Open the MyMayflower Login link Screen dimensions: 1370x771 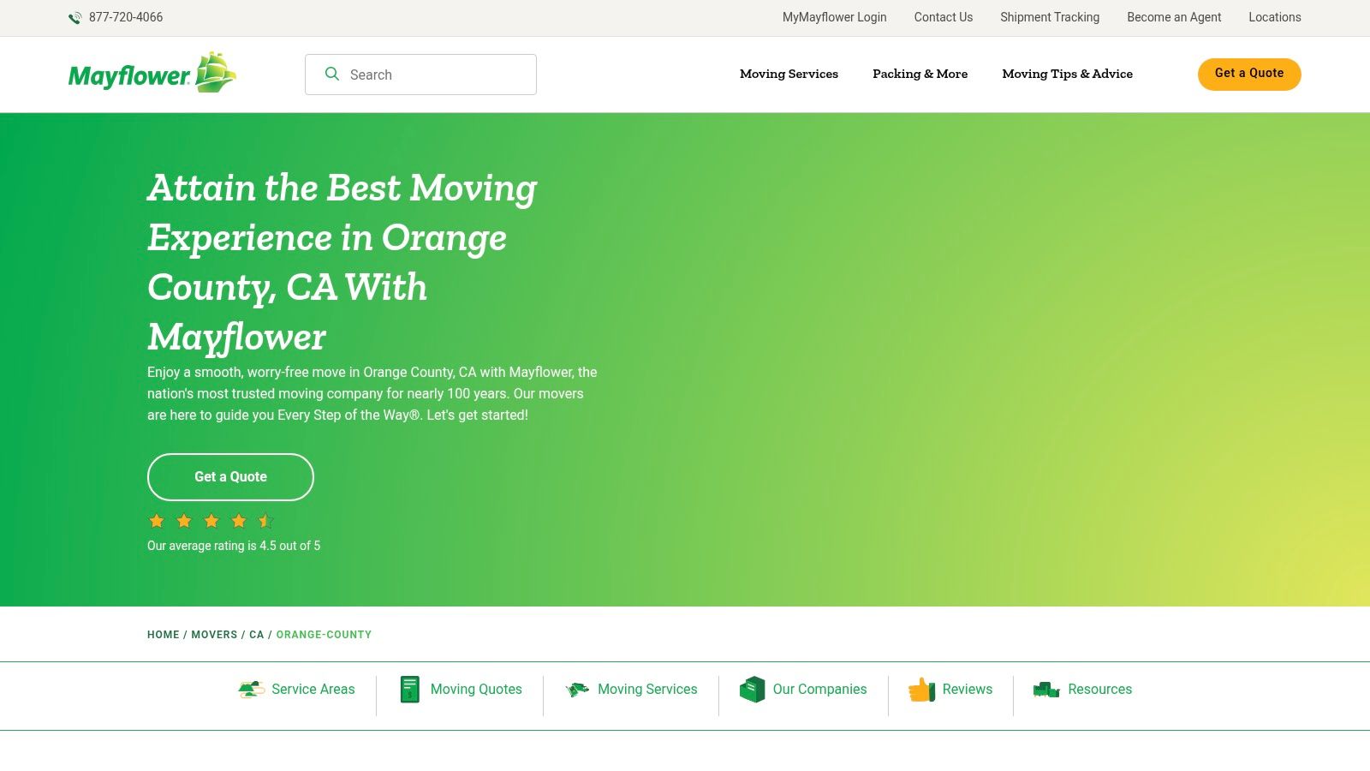point(834,17)
